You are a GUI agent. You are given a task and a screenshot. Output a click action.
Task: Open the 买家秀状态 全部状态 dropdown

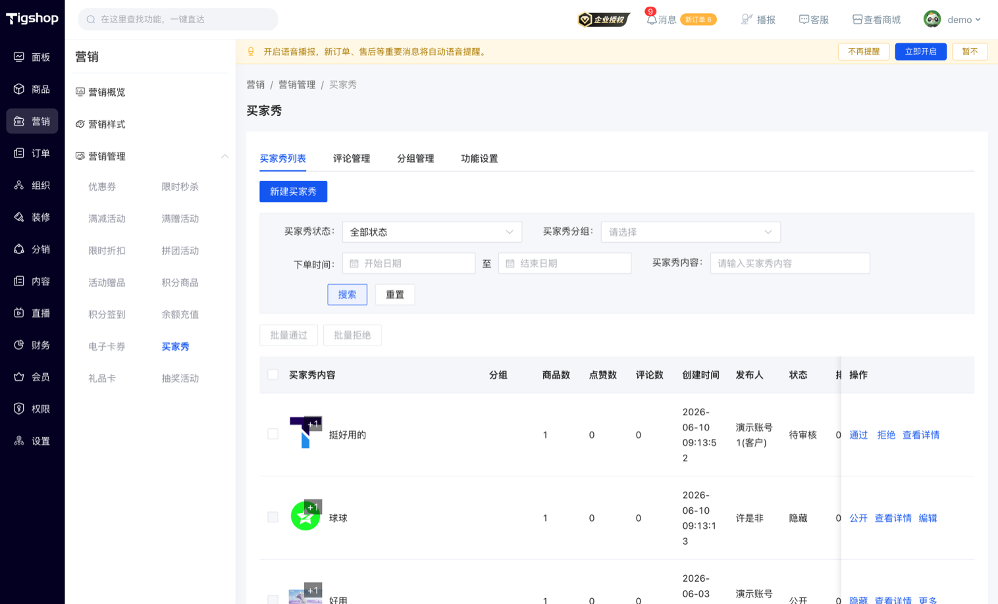coord(432,232)
